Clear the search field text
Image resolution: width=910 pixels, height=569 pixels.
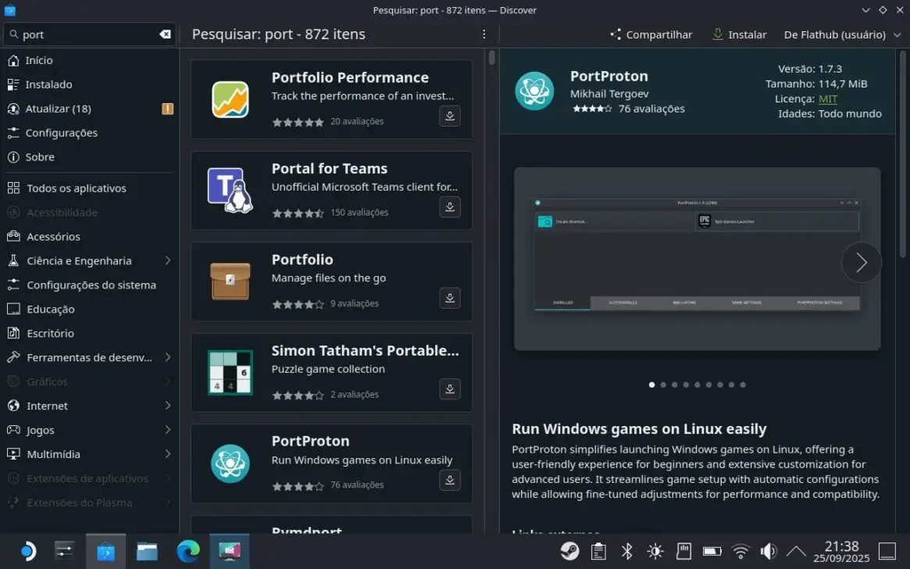point(165,34)
